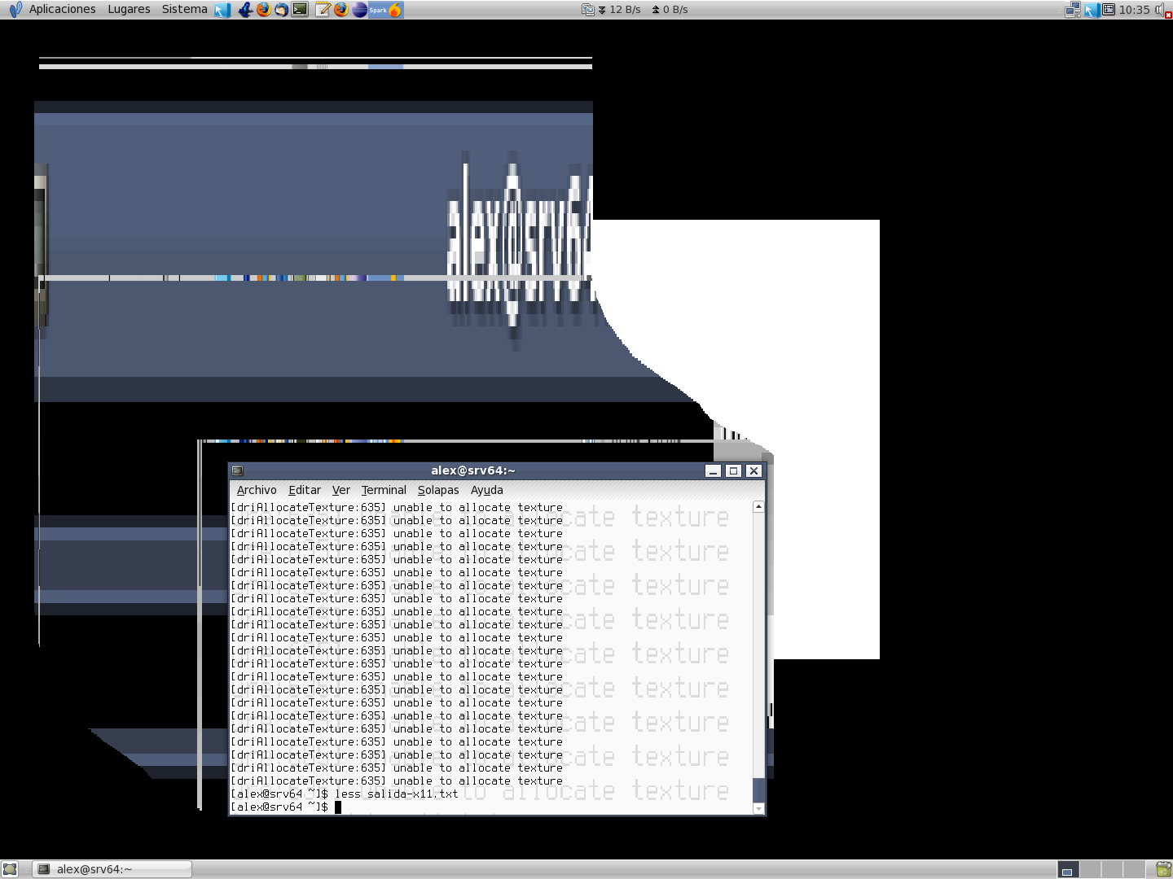Open the terminal window menu icon
Viewport: 1173px width, 879px height.
pos(238,470)
